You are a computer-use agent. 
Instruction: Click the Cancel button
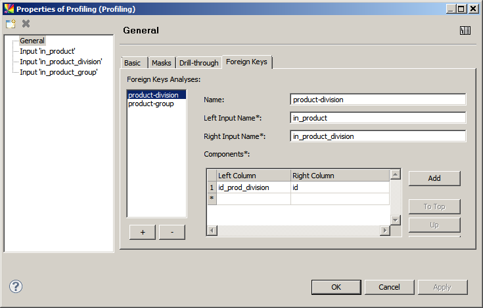click(x=389, y=287)
